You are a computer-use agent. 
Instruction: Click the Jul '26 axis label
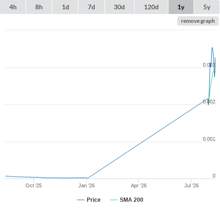(191, 185)
